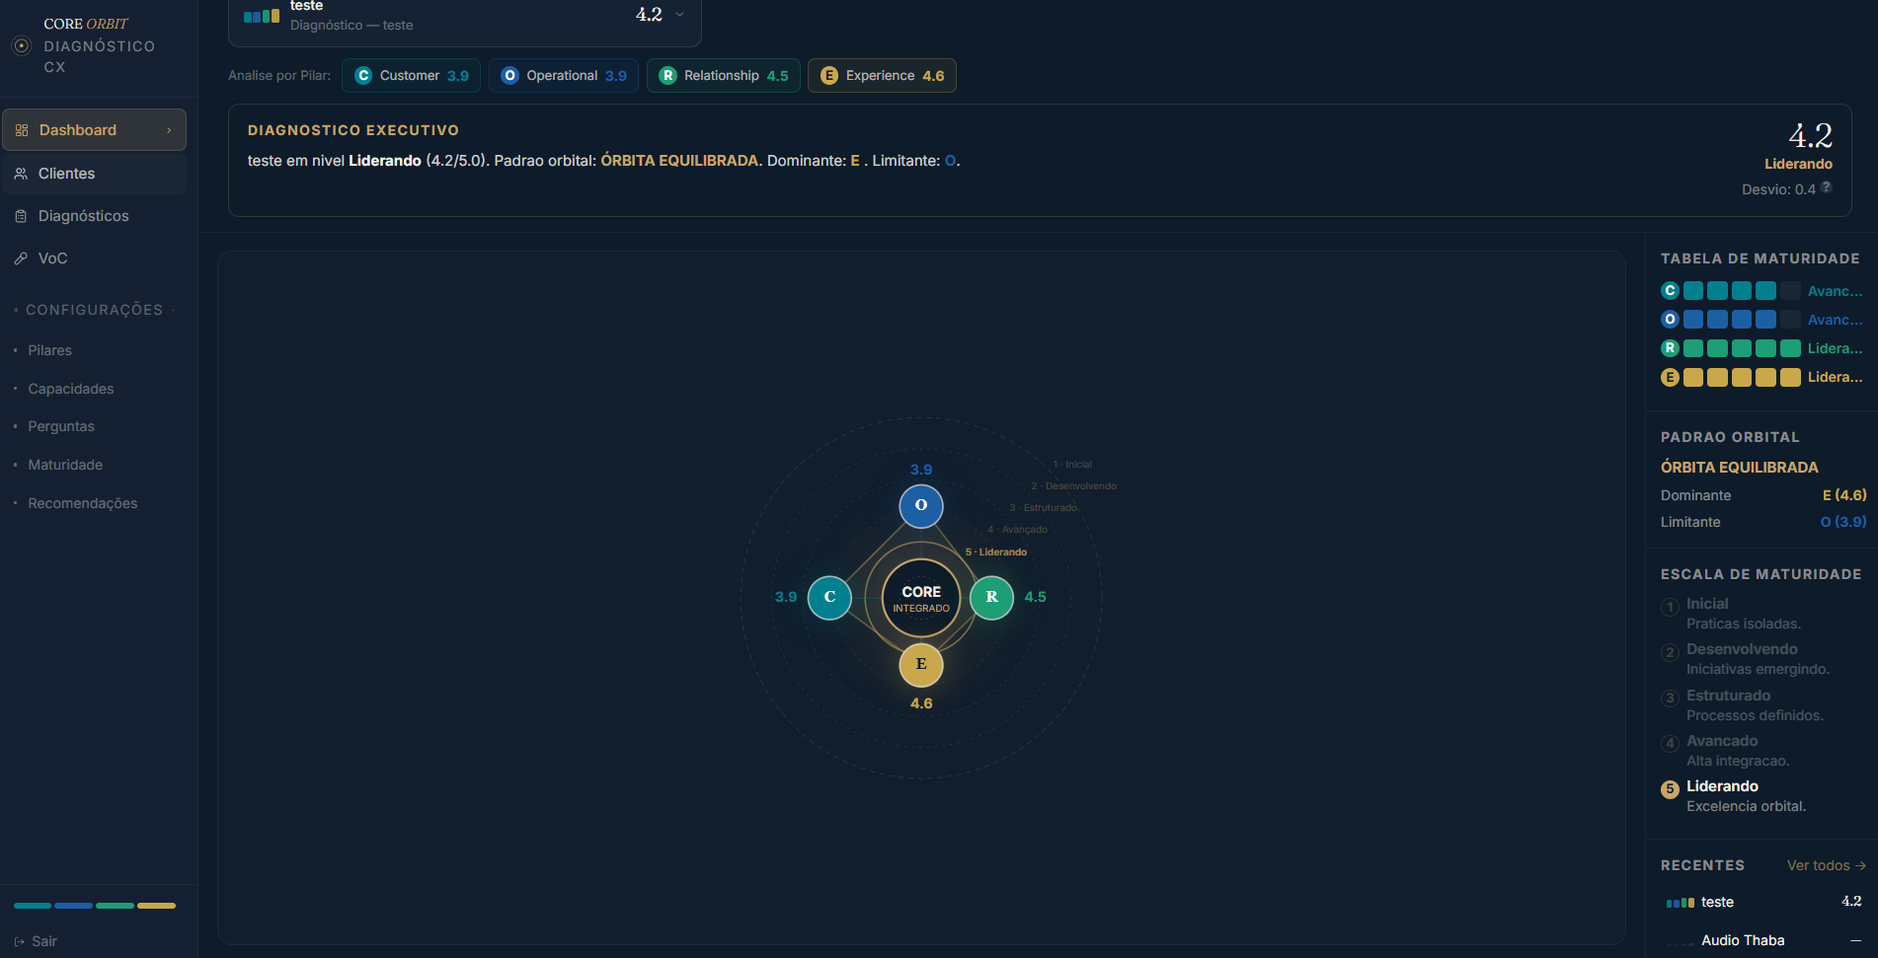Open recent diagnostic Audio Thaba
The width and height of the screenshot is (1878, 958).
pos(1763,940)
